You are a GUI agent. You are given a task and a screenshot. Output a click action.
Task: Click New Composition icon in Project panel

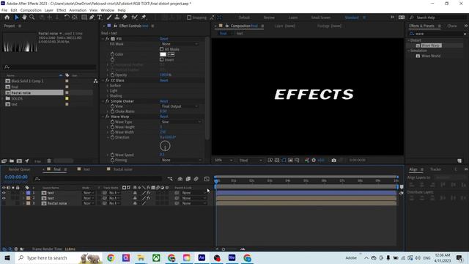point(19,161)
